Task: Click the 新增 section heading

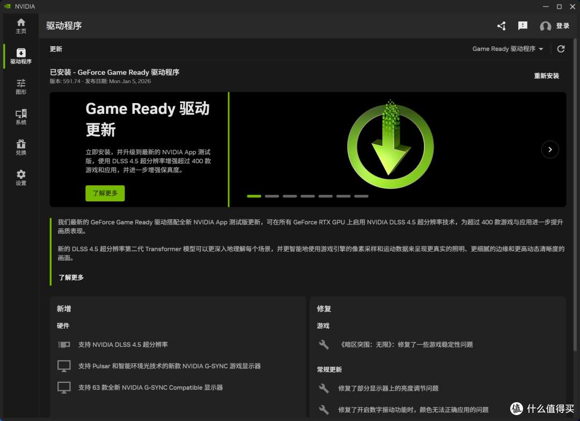Action: pyautogui.click(x=64, y=309)
